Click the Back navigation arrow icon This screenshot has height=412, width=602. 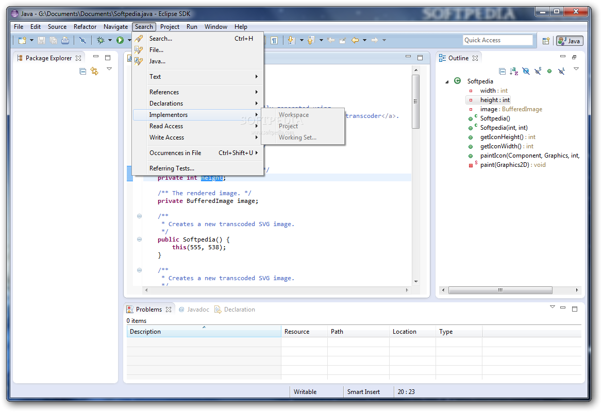click(x=355, y=40)
